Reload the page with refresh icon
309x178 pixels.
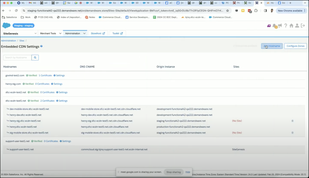(x=16, y=11)
